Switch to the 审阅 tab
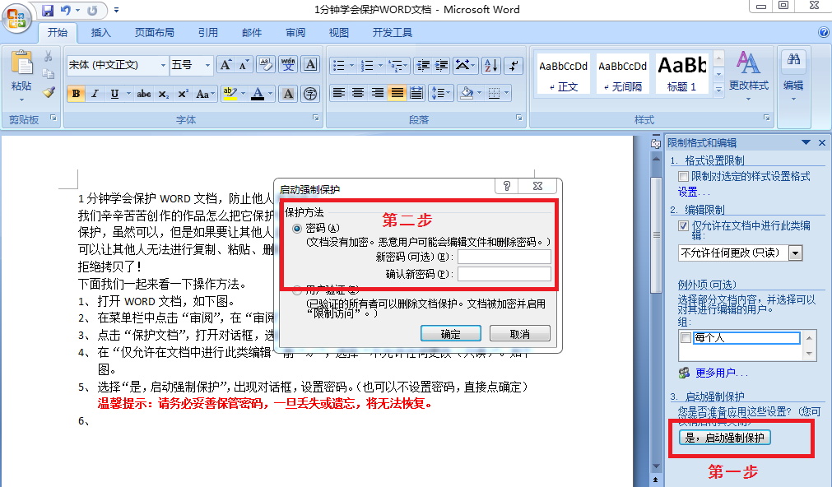832x487 pixels. coord(295,32)
